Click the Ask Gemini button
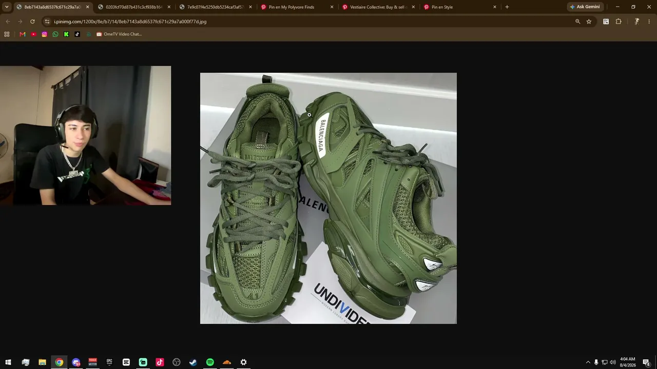 point(585,7)
